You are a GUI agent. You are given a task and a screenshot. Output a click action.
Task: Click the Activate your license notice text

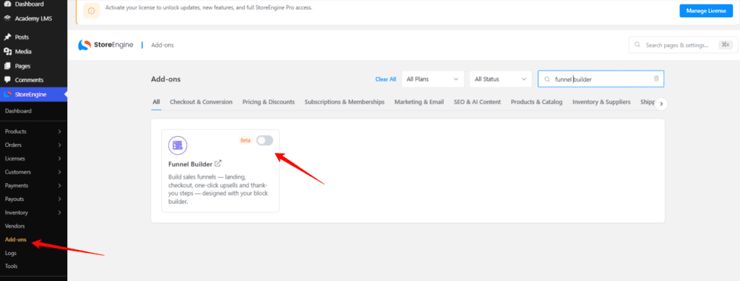(x=209, y=8)
